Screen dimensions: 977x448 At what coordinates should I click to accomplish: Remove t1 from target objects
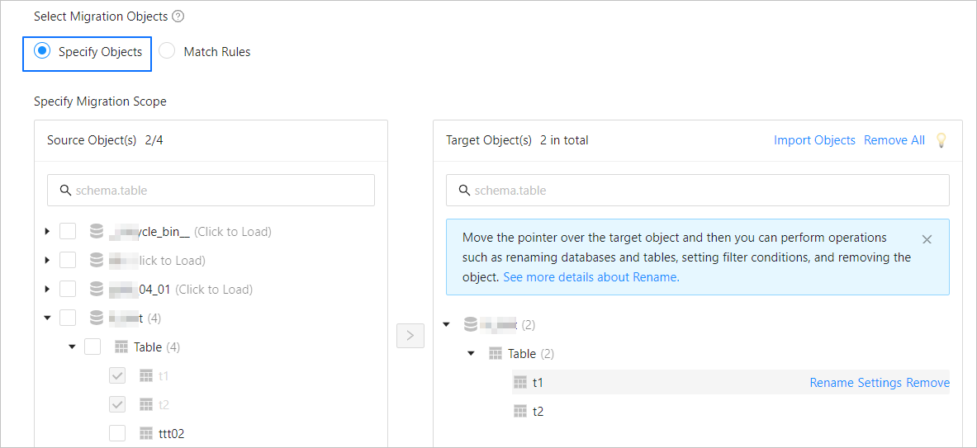[927, 383]
